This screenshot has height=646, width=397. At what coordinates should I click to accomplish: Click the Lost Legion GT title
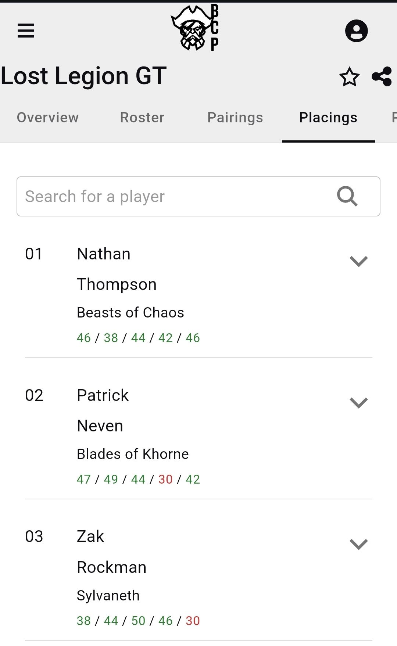[x=84, y=76]
